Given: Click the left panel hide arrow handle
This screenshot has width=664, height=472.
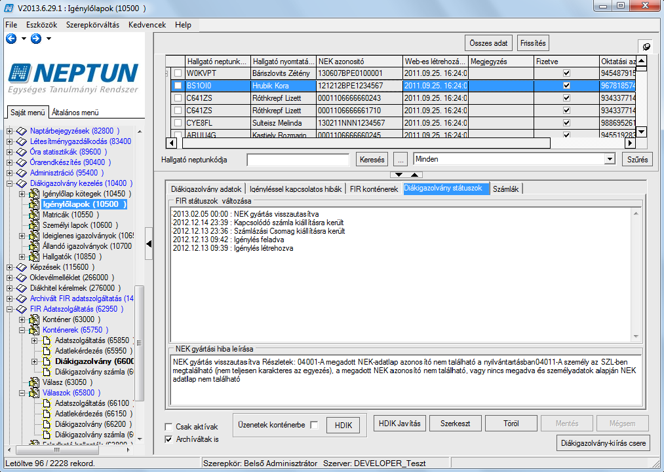Looking at the screenshot, I should 149,244.
